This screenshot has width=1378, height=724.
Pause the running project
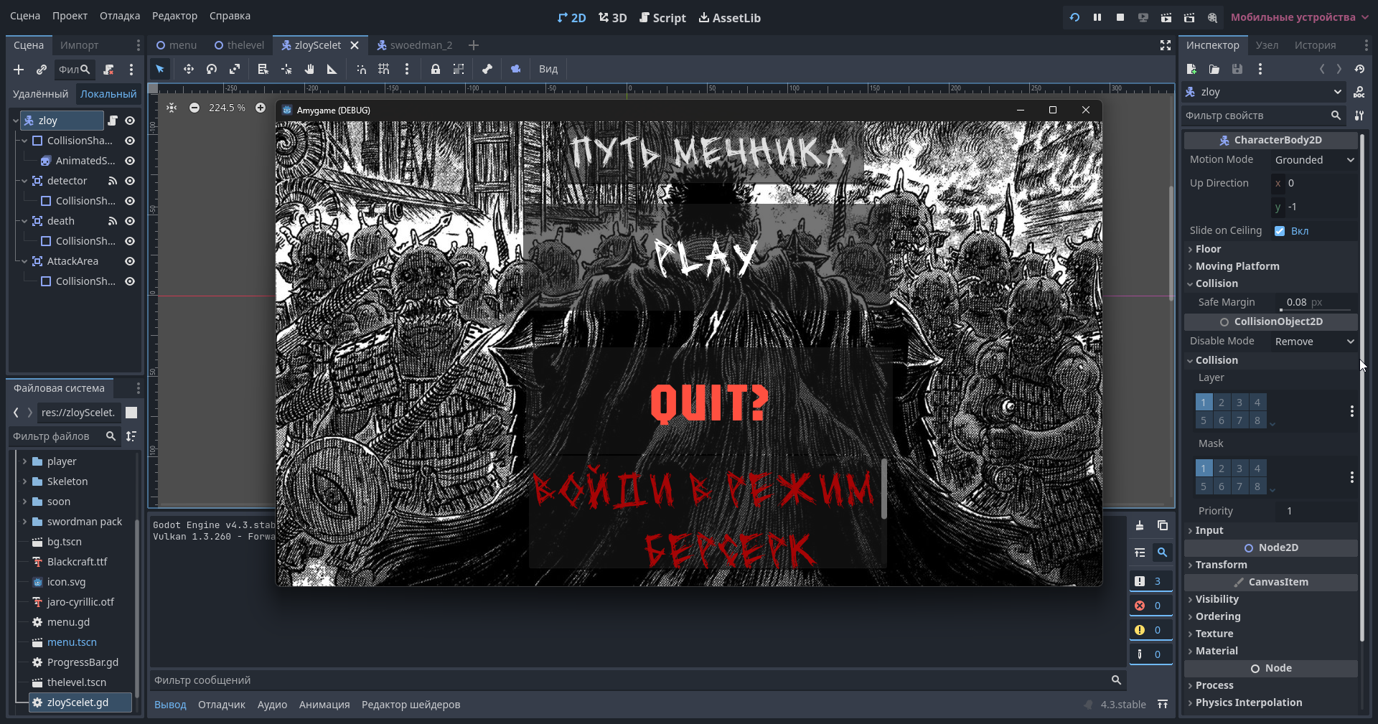pos(1097,17)
